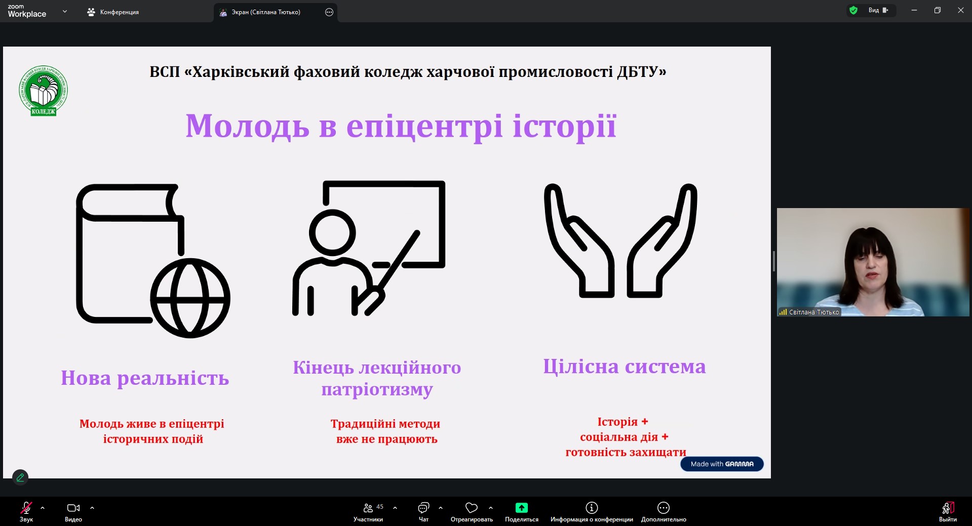Image resolution: width=972 pixels, height=526 pixels.
Task: Expand the Zoom Workplace dropdown arrow
Action: (x=65, y=11)
